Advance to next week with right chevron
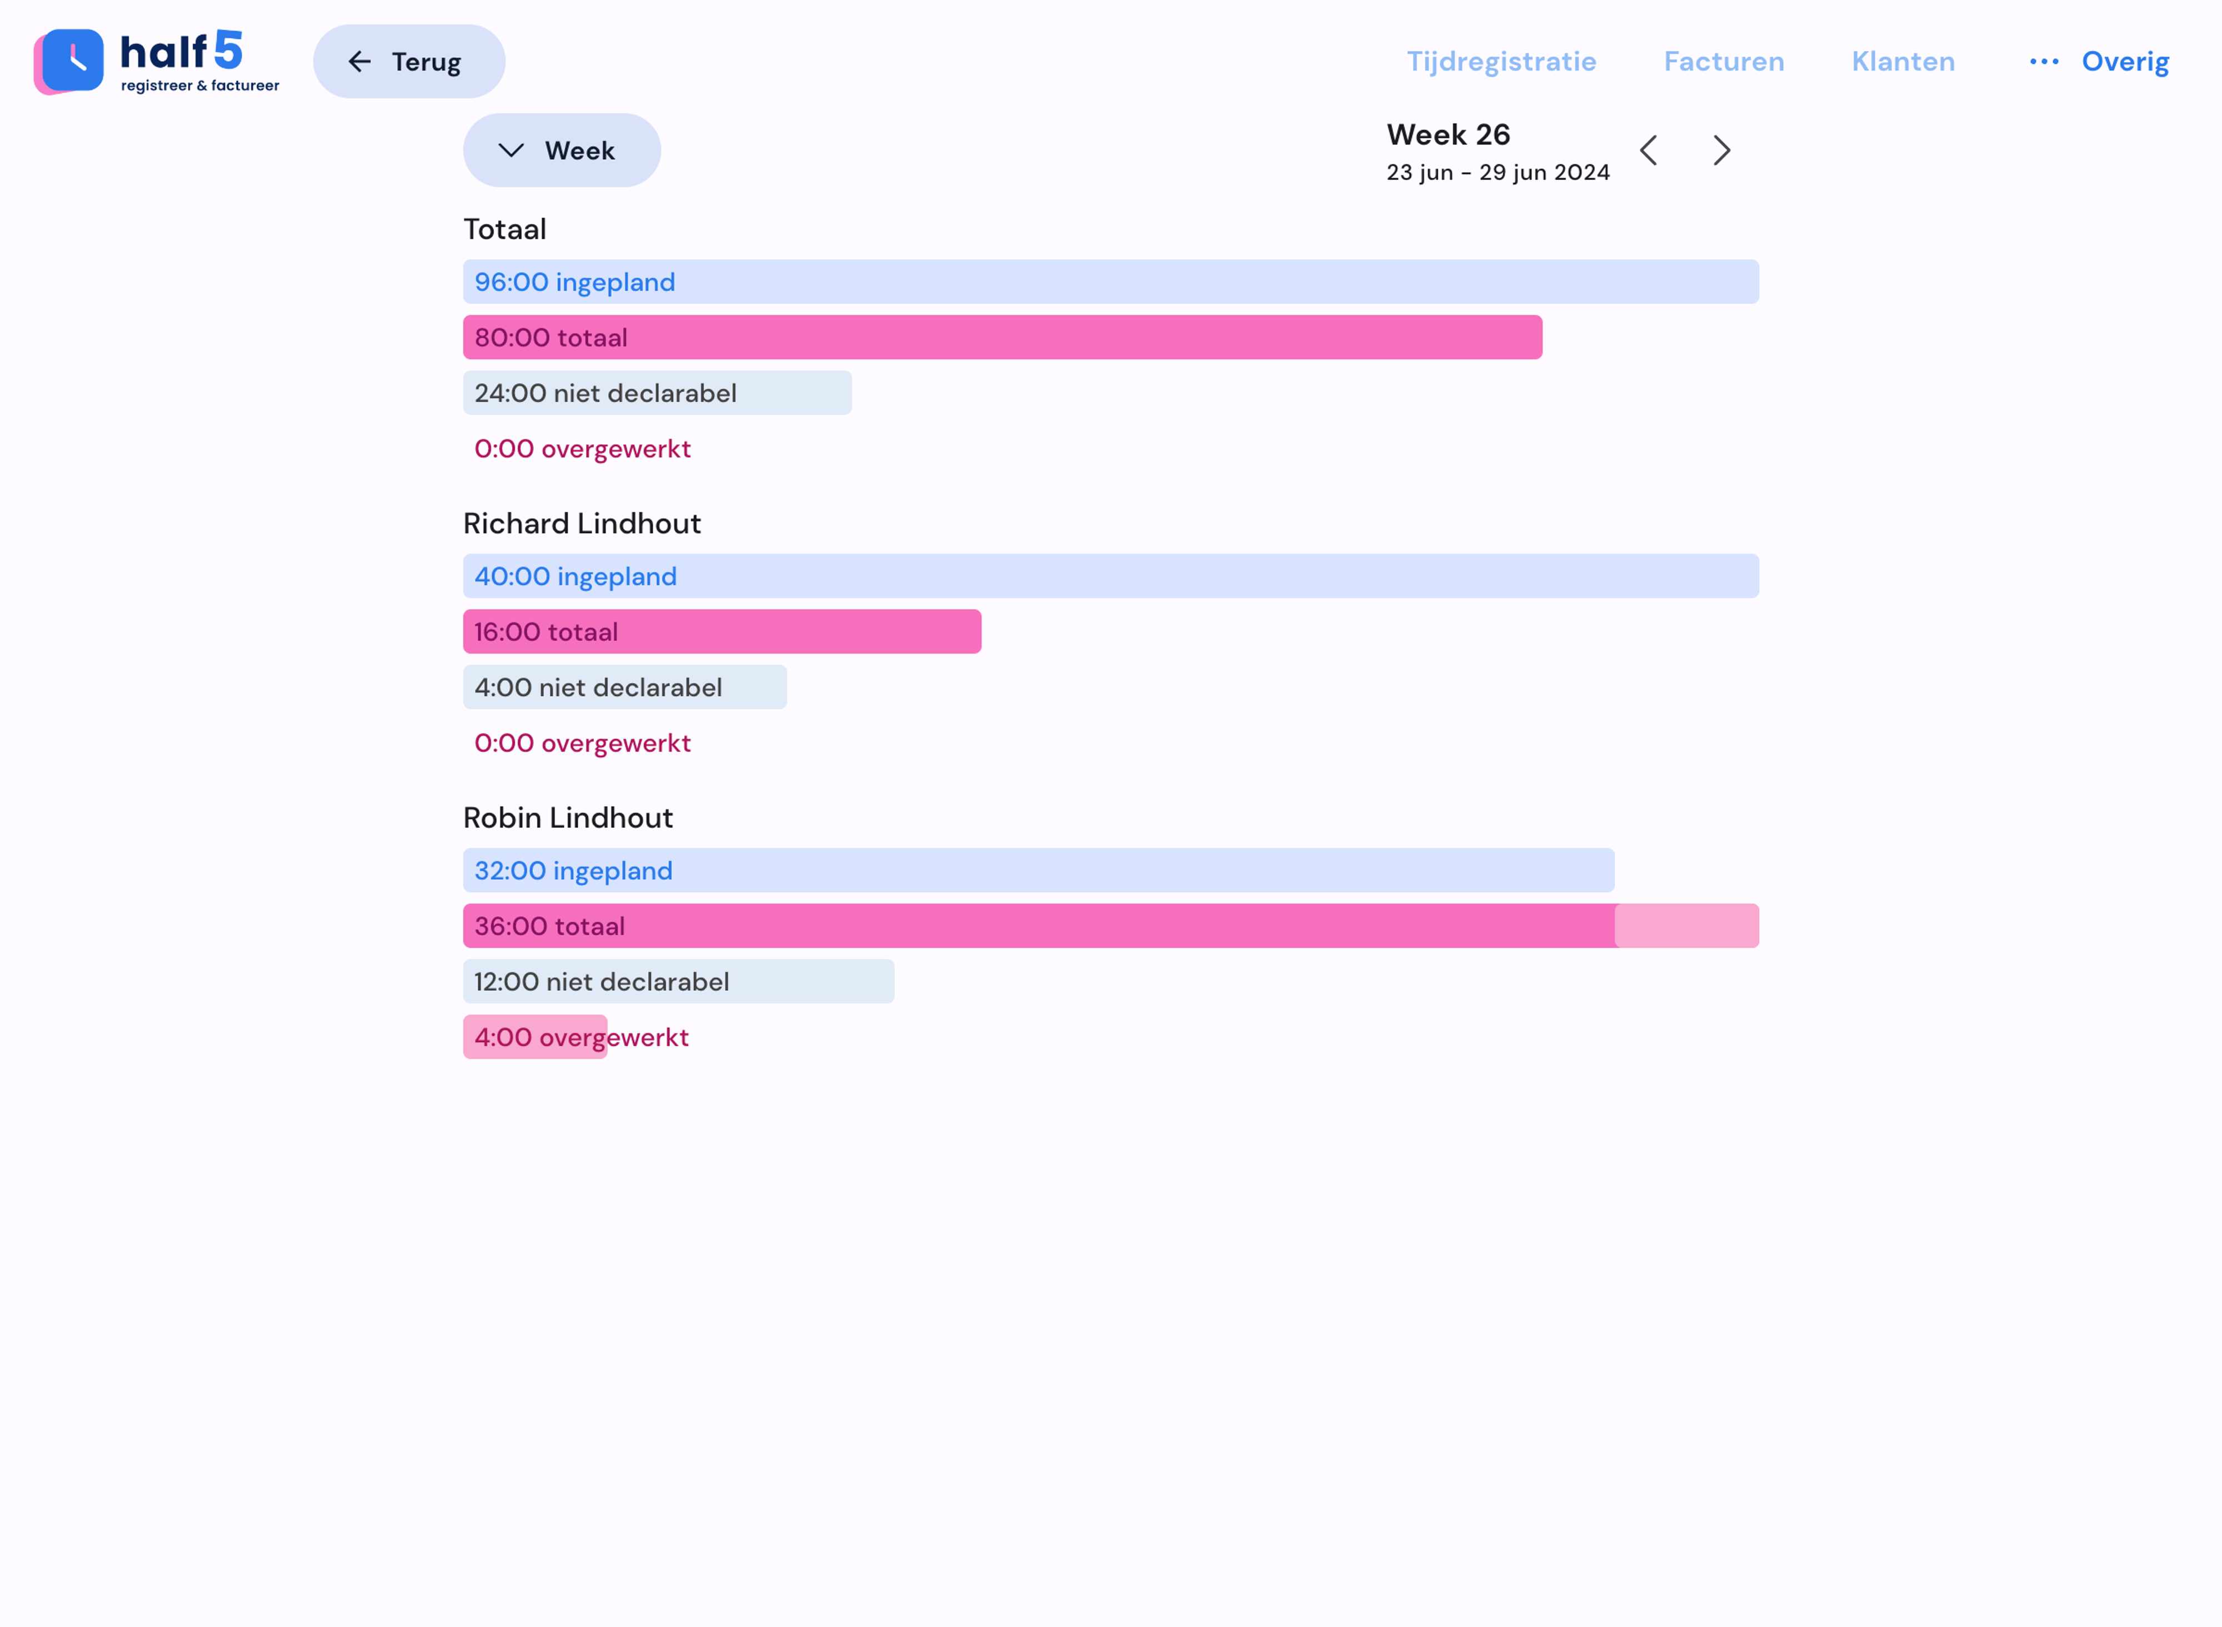The image size is (2222, 1627). [1721, 150]
